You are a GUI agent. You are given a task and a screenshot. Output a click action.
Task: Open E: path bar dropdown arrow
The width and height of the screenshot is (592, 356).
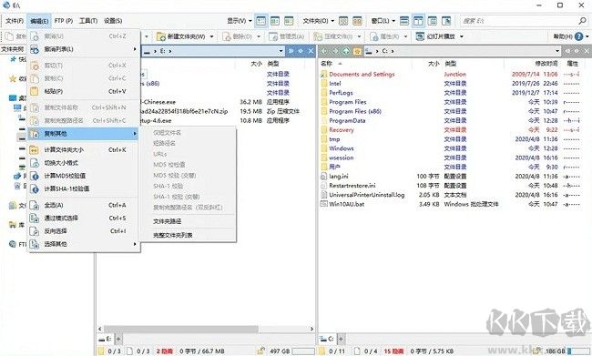coord(281,51)
